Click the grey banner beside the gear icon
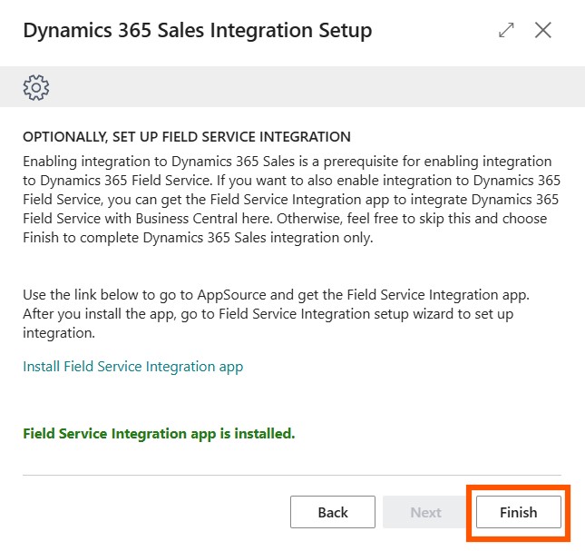The width and height of the screenshot is (585, 551). (x=308, y=87)
